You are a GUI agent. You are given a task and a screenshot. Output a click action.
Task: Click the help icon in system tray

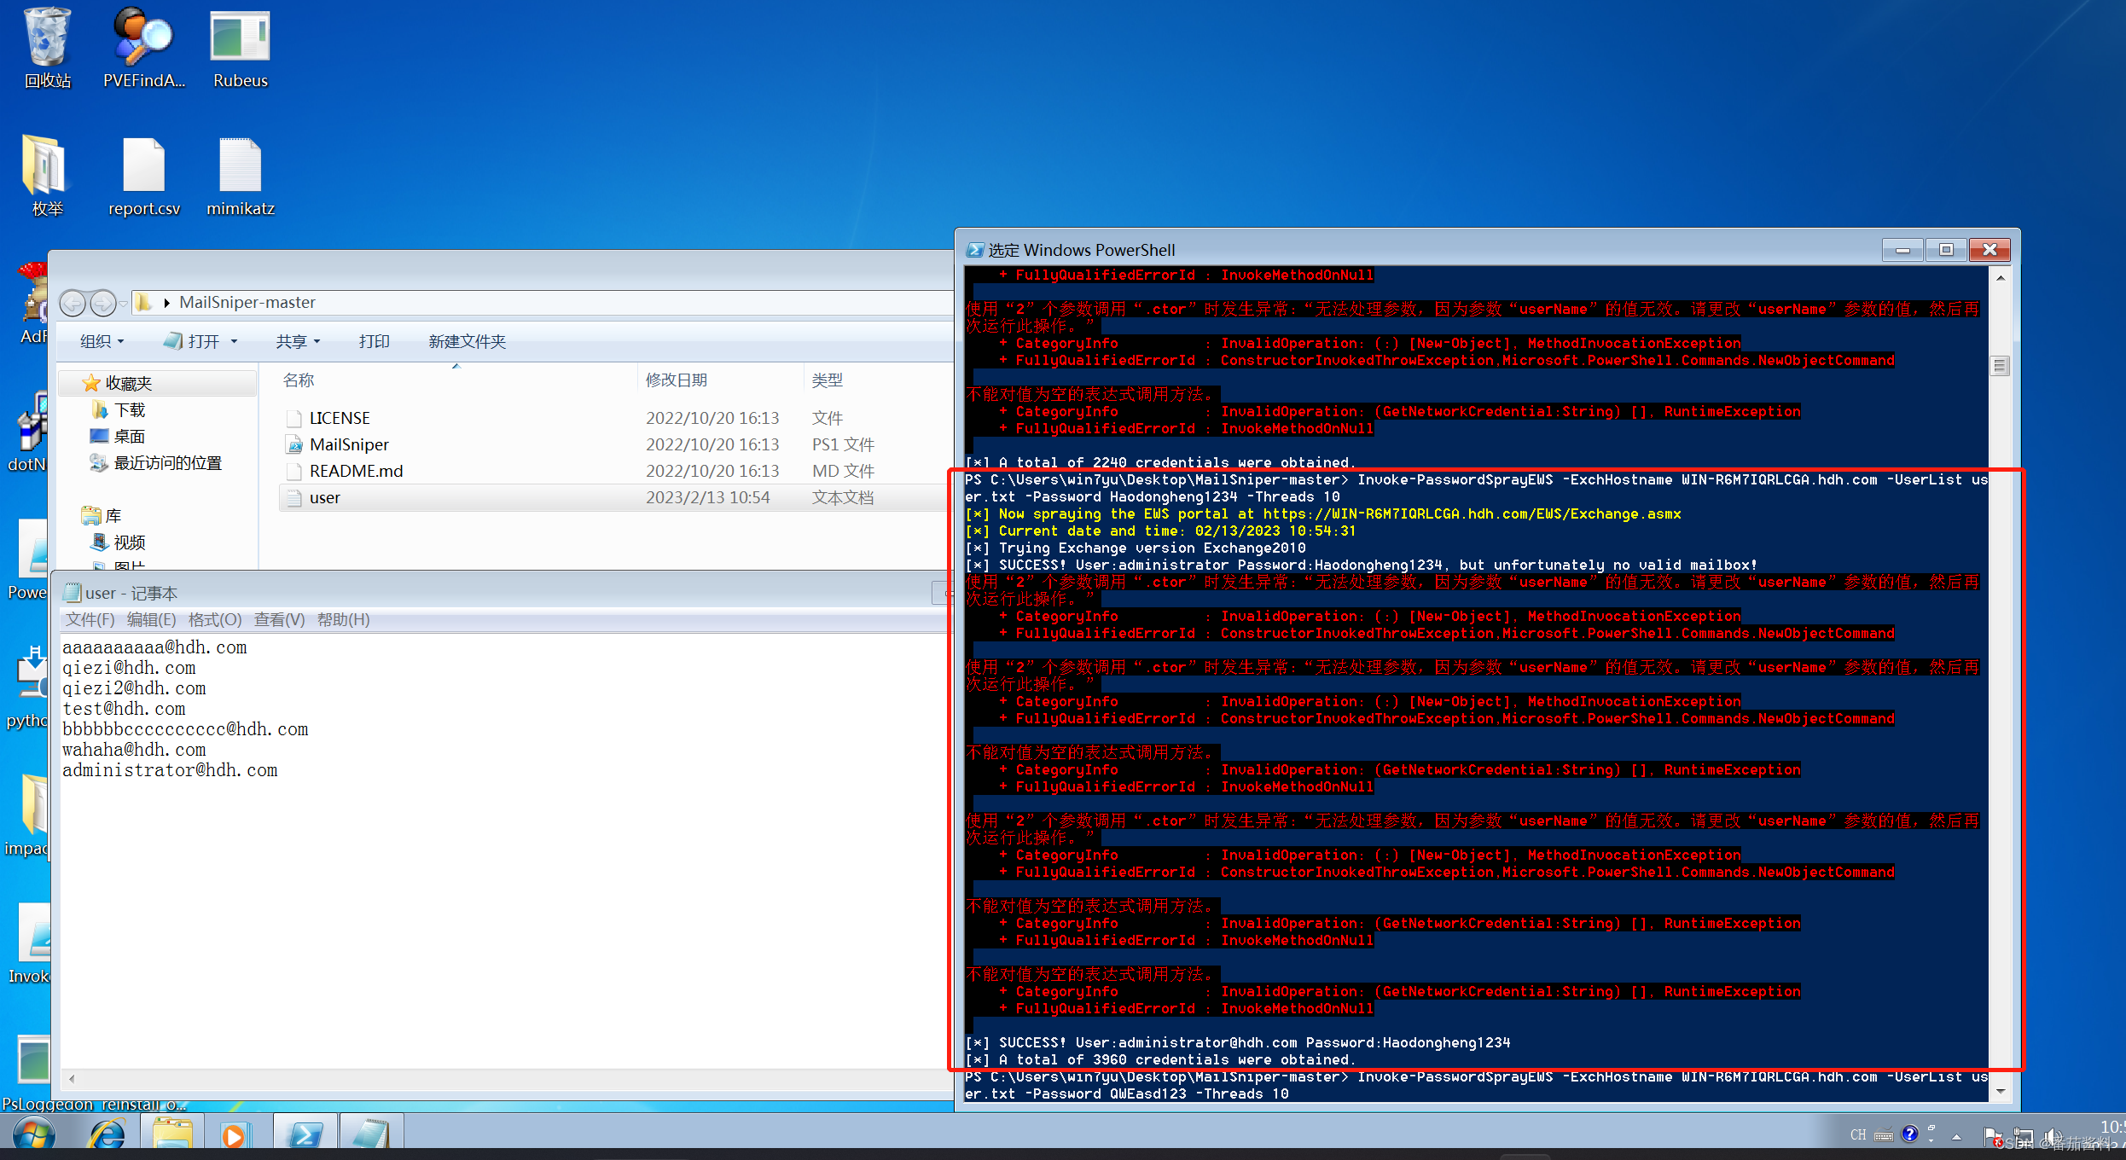pos(1910,1134)
